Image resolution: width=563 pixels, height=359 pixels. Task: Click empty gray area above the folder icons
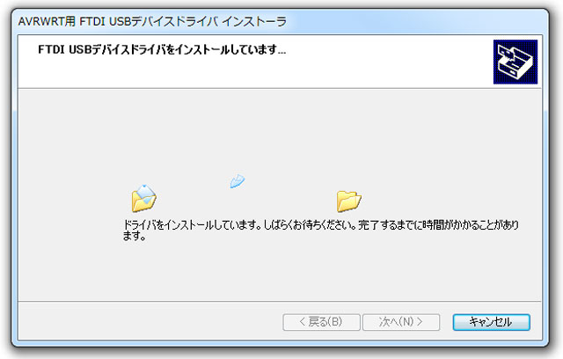[x=280, y=133]
